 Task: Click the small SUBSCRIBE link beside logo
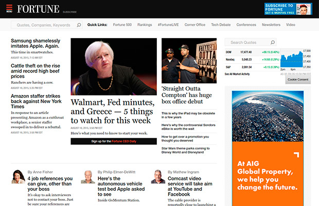click(69, 12)
